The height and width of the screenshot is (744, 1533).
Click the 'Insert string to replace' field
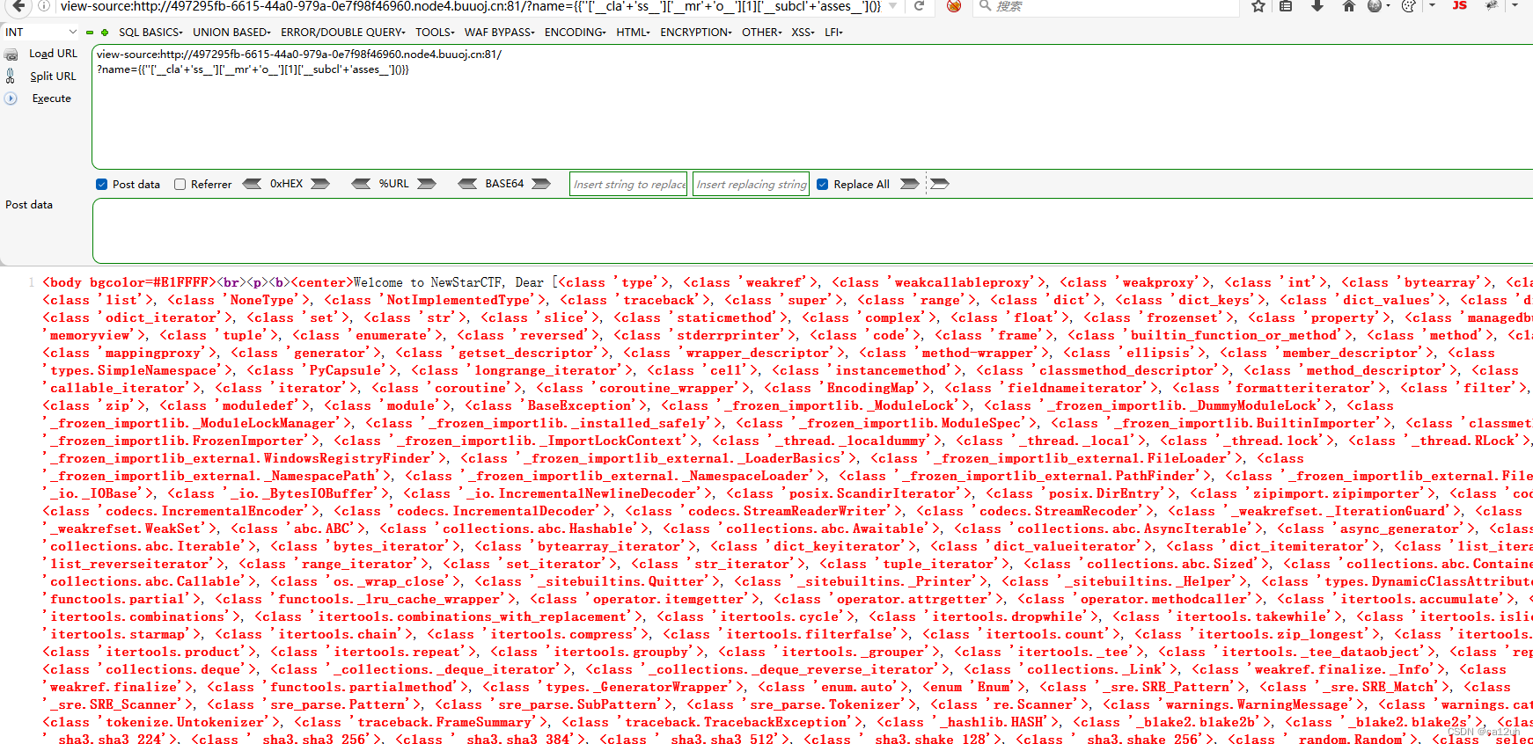click(628, 184)
